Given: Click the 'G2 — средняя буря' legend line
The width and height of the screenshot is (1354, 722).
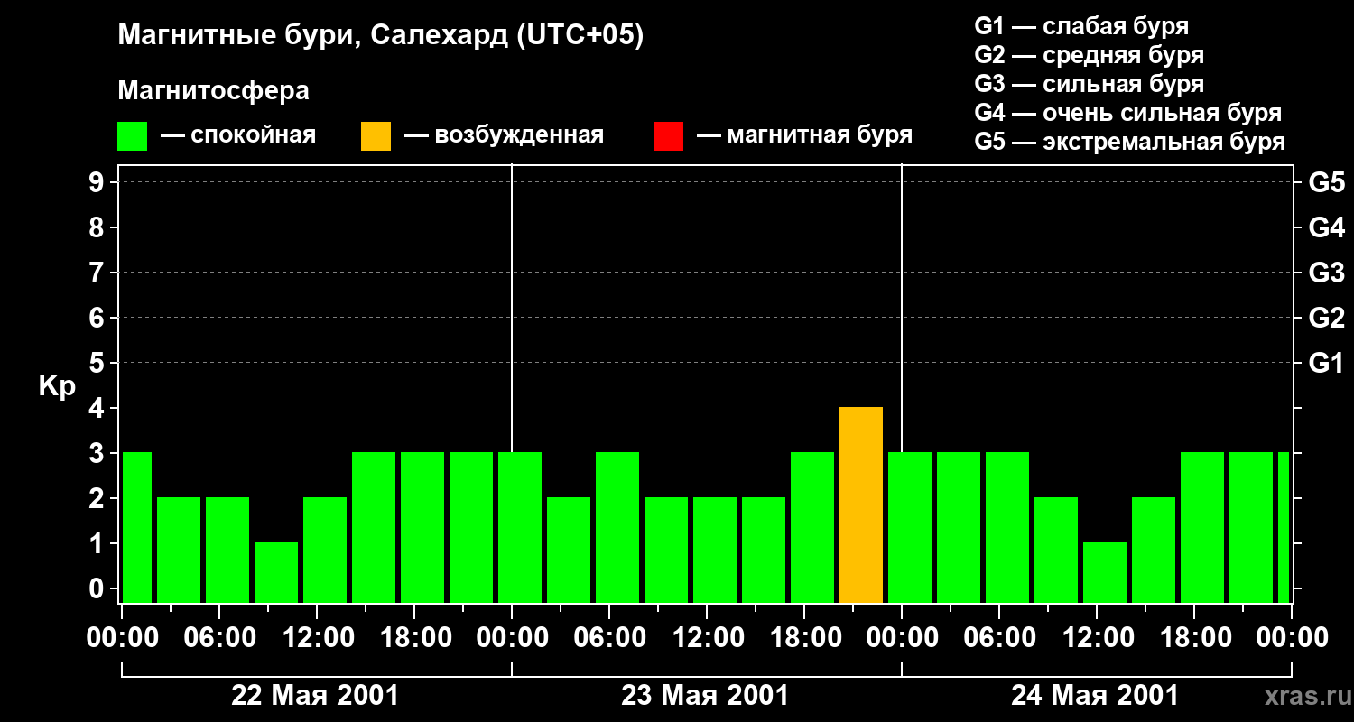Looking at the screenshot, I should (1090, 55).
